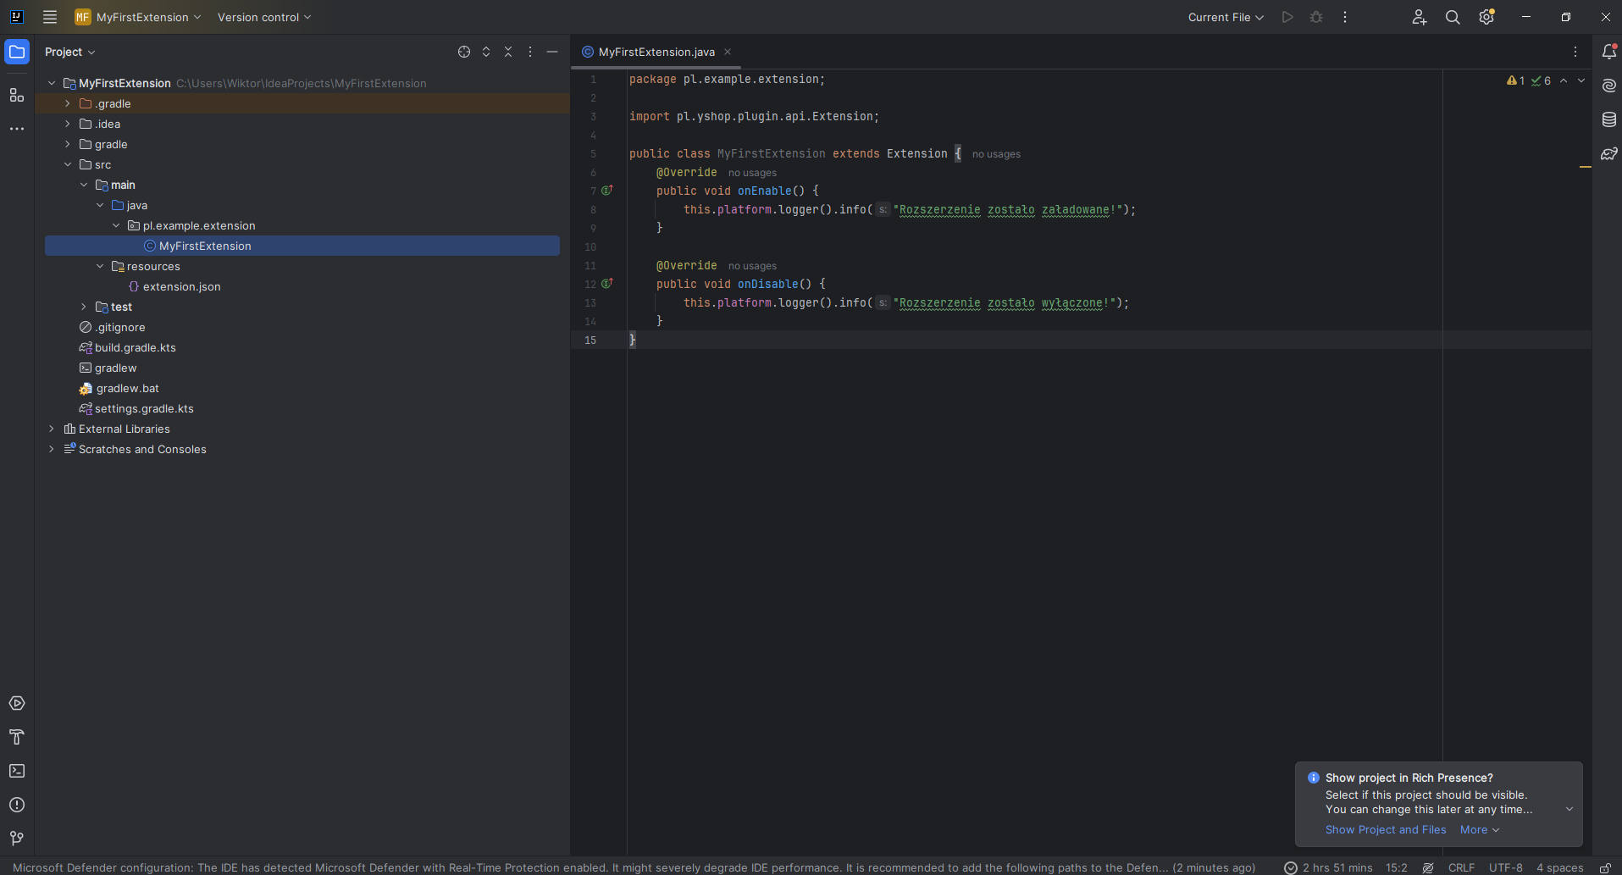
Task: Toggle the inspections widget in status bar
Action: [x=1428, y=867]
